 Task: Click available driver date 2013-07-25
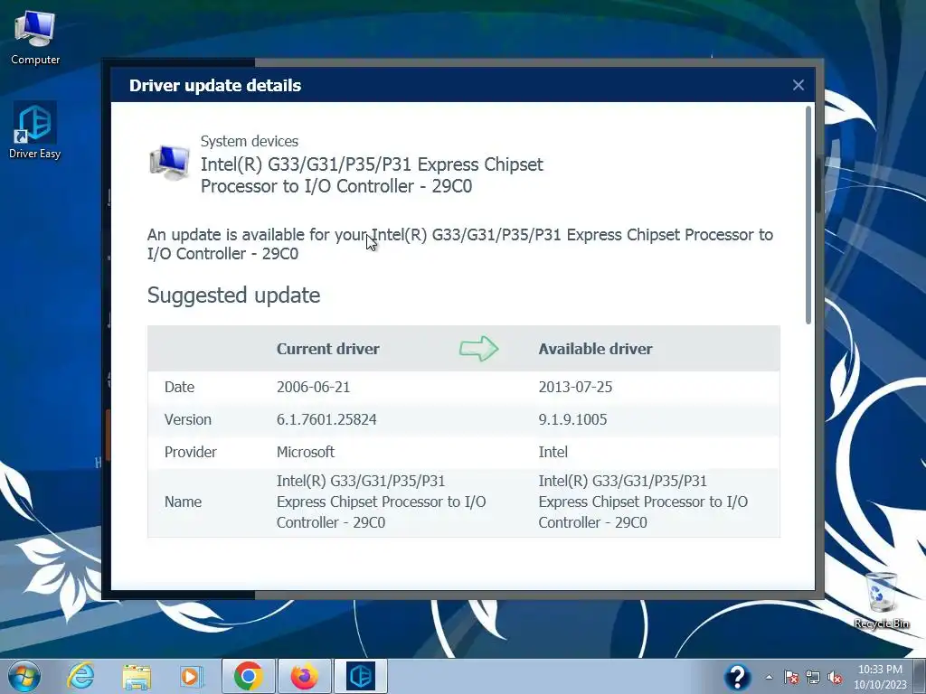[x=575, y=387]
